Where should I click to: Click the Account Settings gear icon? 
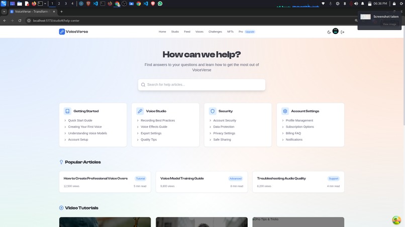[x=285, y=111]
